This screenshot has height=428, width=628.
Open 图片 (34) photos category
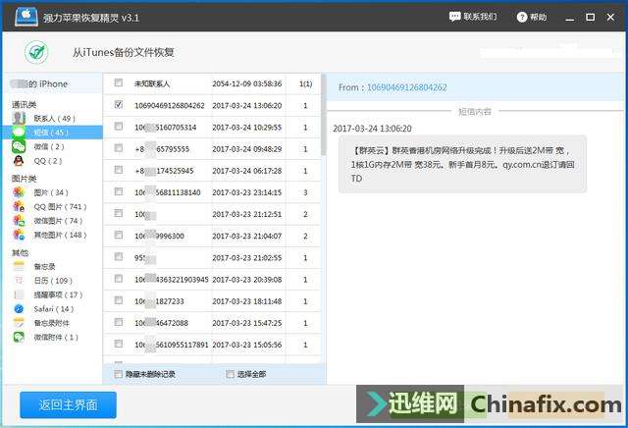pyautogui.click(x=52, y=192)
